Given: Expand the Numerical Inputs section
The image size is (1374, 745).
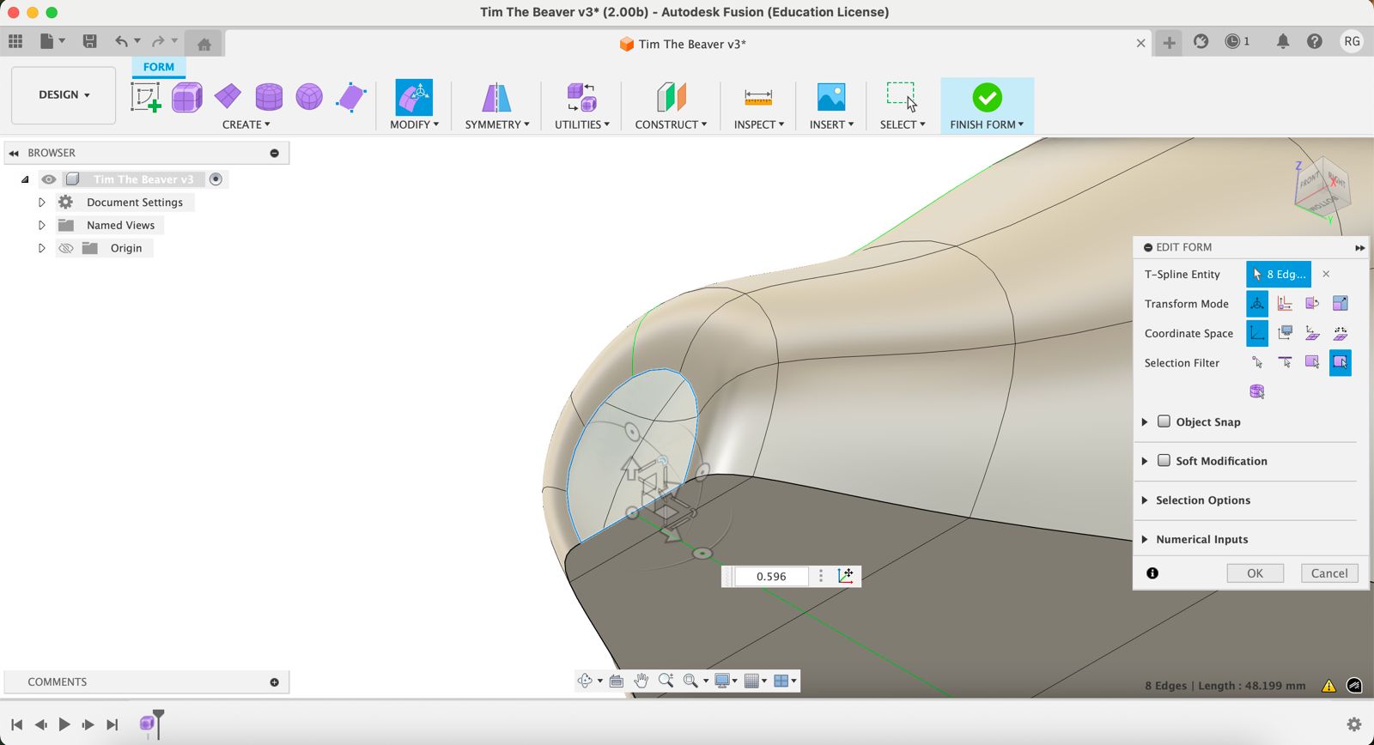Looking at the screenshot, I should pos(1145,539).
